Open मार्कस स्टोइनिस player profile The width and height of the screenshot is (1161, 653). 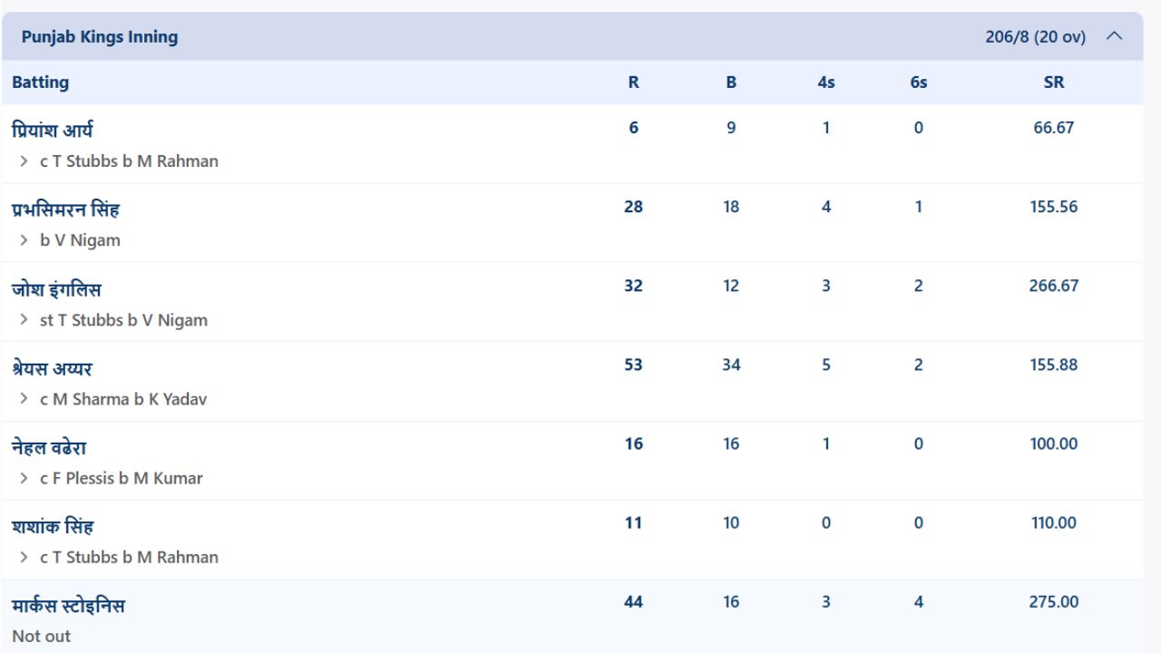(x=68, y=605)
